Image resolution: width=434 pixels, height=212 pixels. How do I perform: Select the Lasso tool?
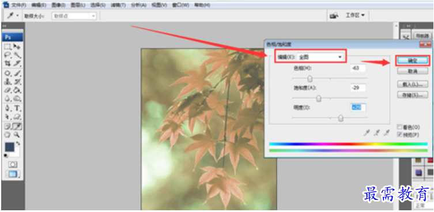point(7,55)
